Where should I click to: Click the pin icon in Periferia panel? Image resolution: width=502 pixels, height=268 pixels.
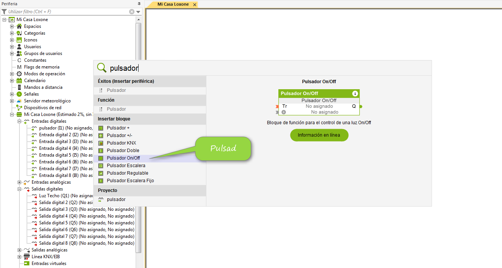tap(139, 3)
